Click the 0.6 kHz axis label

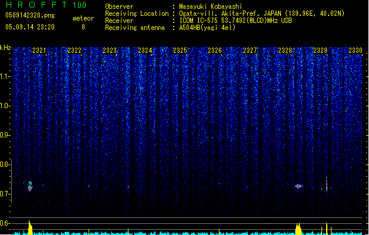click(x=5, y=223)
